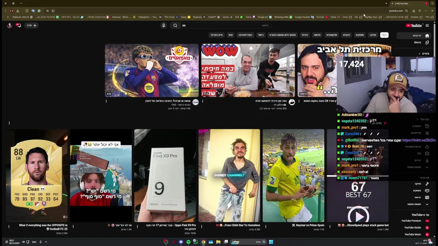The image size is (438, 246).
Task: Select the Mixes filter chip
Action: (x=347, y=35)
